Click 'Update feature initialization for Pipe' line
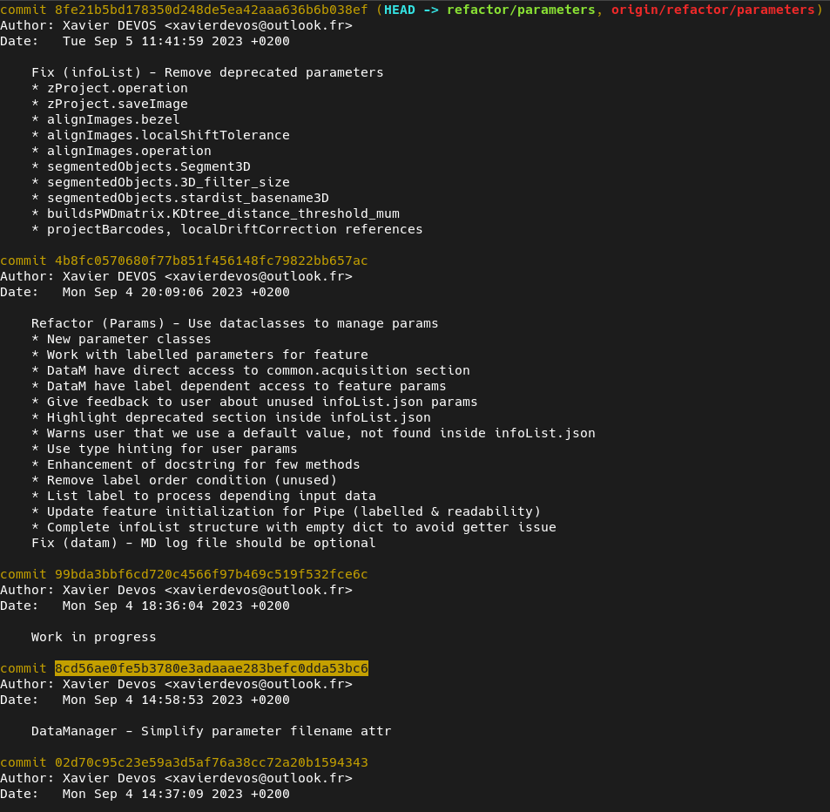 286,511
